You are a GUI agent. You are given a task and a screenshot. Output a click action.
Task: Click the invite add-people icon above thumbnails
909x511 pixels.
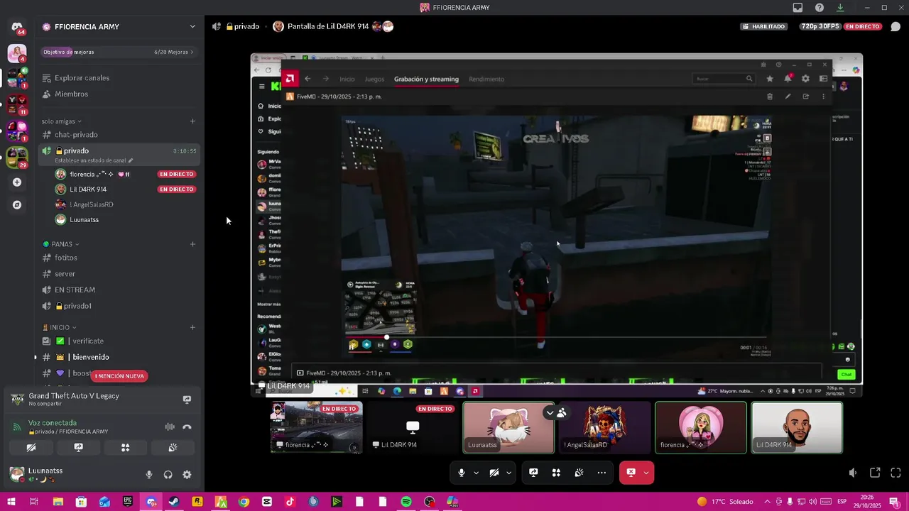tap(562, 412)
